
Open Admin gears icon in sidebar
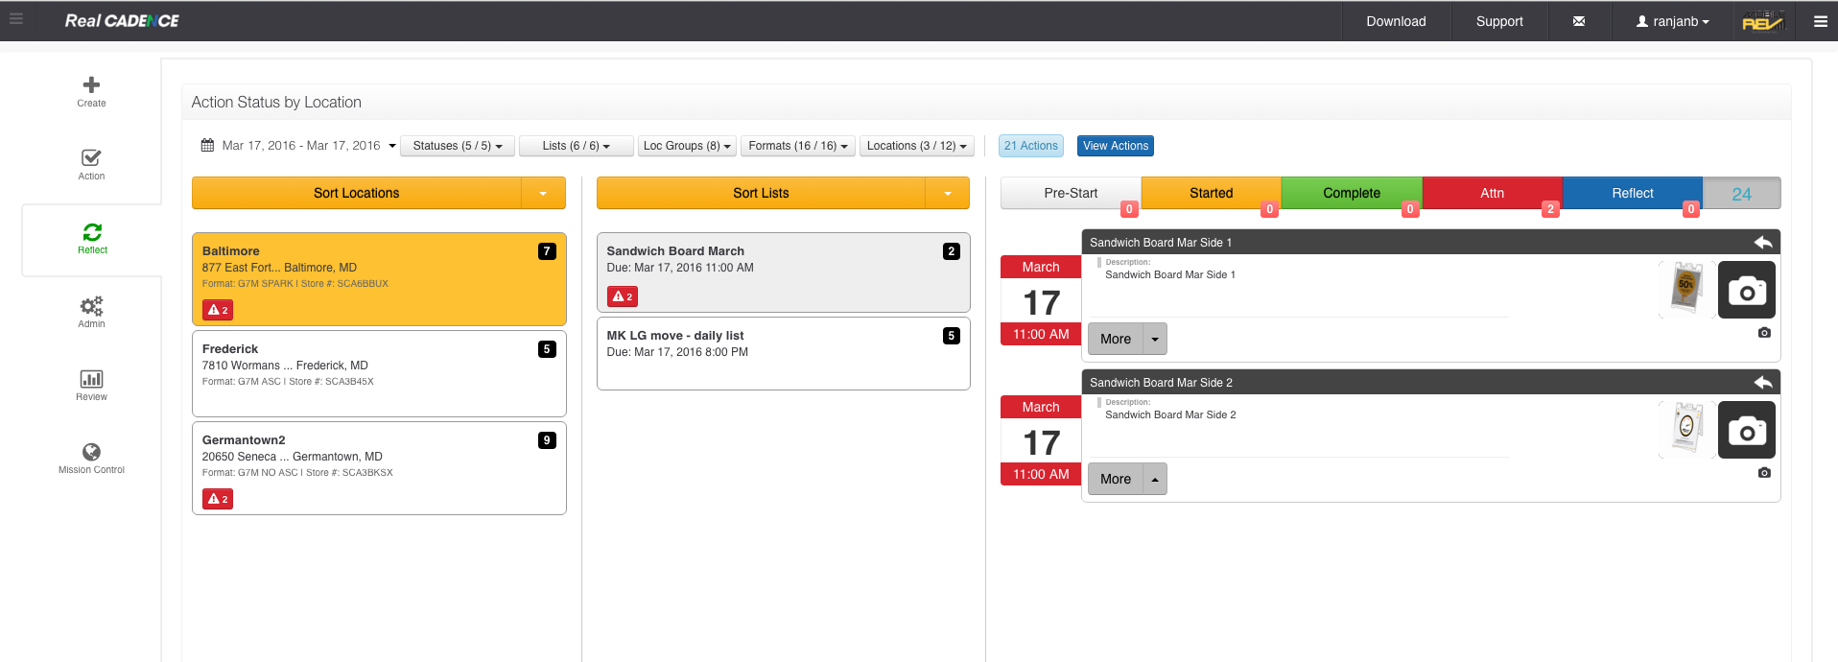(x=91, y=306)
